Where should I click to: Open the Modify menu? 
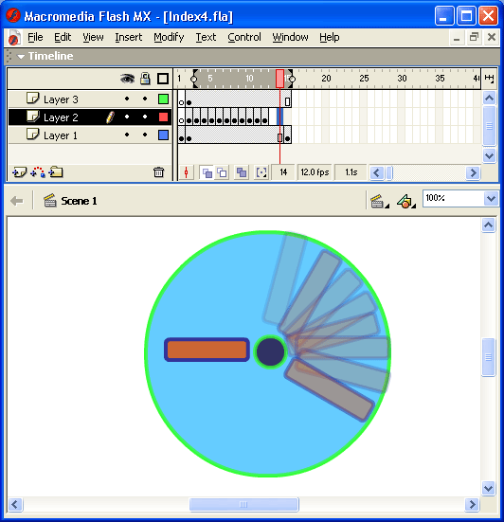(169, 37)
